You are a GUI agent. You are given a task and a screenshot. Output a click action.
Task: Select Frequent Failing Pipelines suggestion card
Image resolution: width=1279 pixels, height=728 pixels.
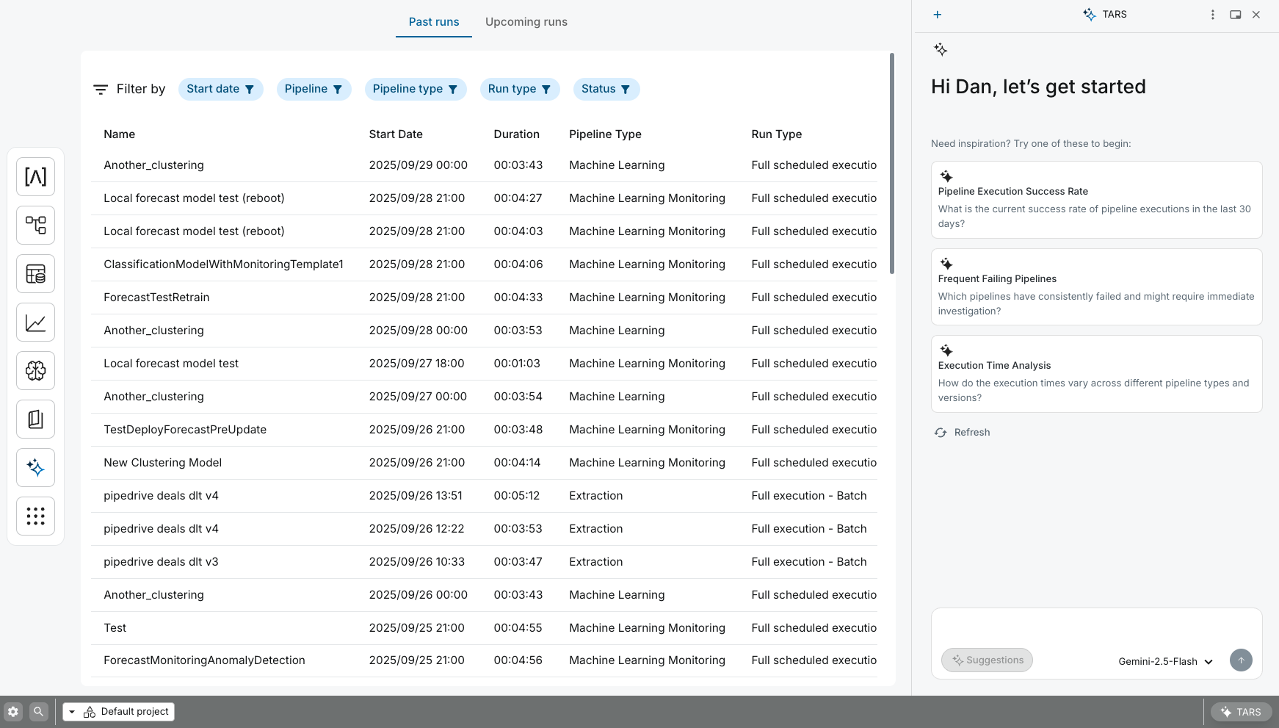coord(1096,287)
